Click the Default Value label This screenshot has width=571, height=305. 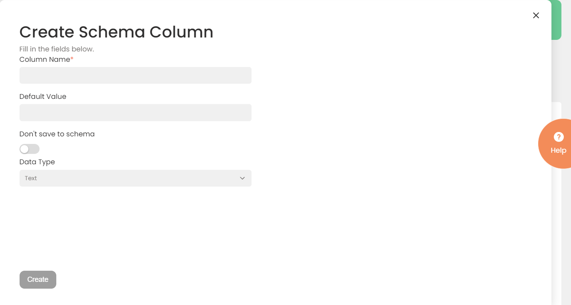[43, 96]
